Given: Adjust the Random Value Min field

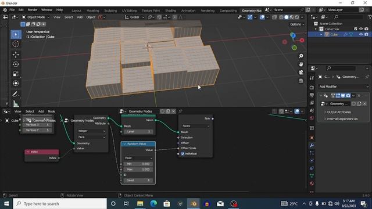Looking at the screenshot, I should (138, 164).
